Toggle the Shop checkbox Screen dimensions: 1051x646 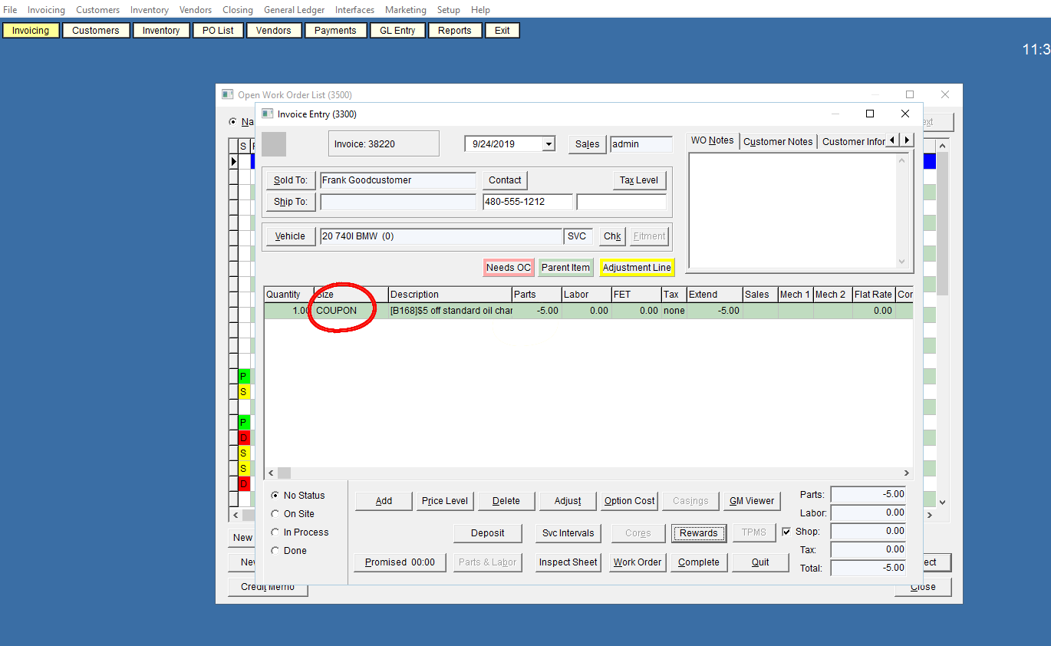tap(786, 532)
